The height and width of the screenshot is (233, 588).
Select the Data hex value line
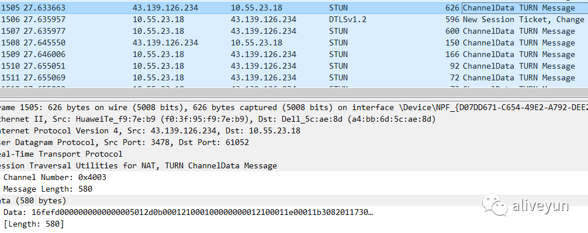[187, 212]
